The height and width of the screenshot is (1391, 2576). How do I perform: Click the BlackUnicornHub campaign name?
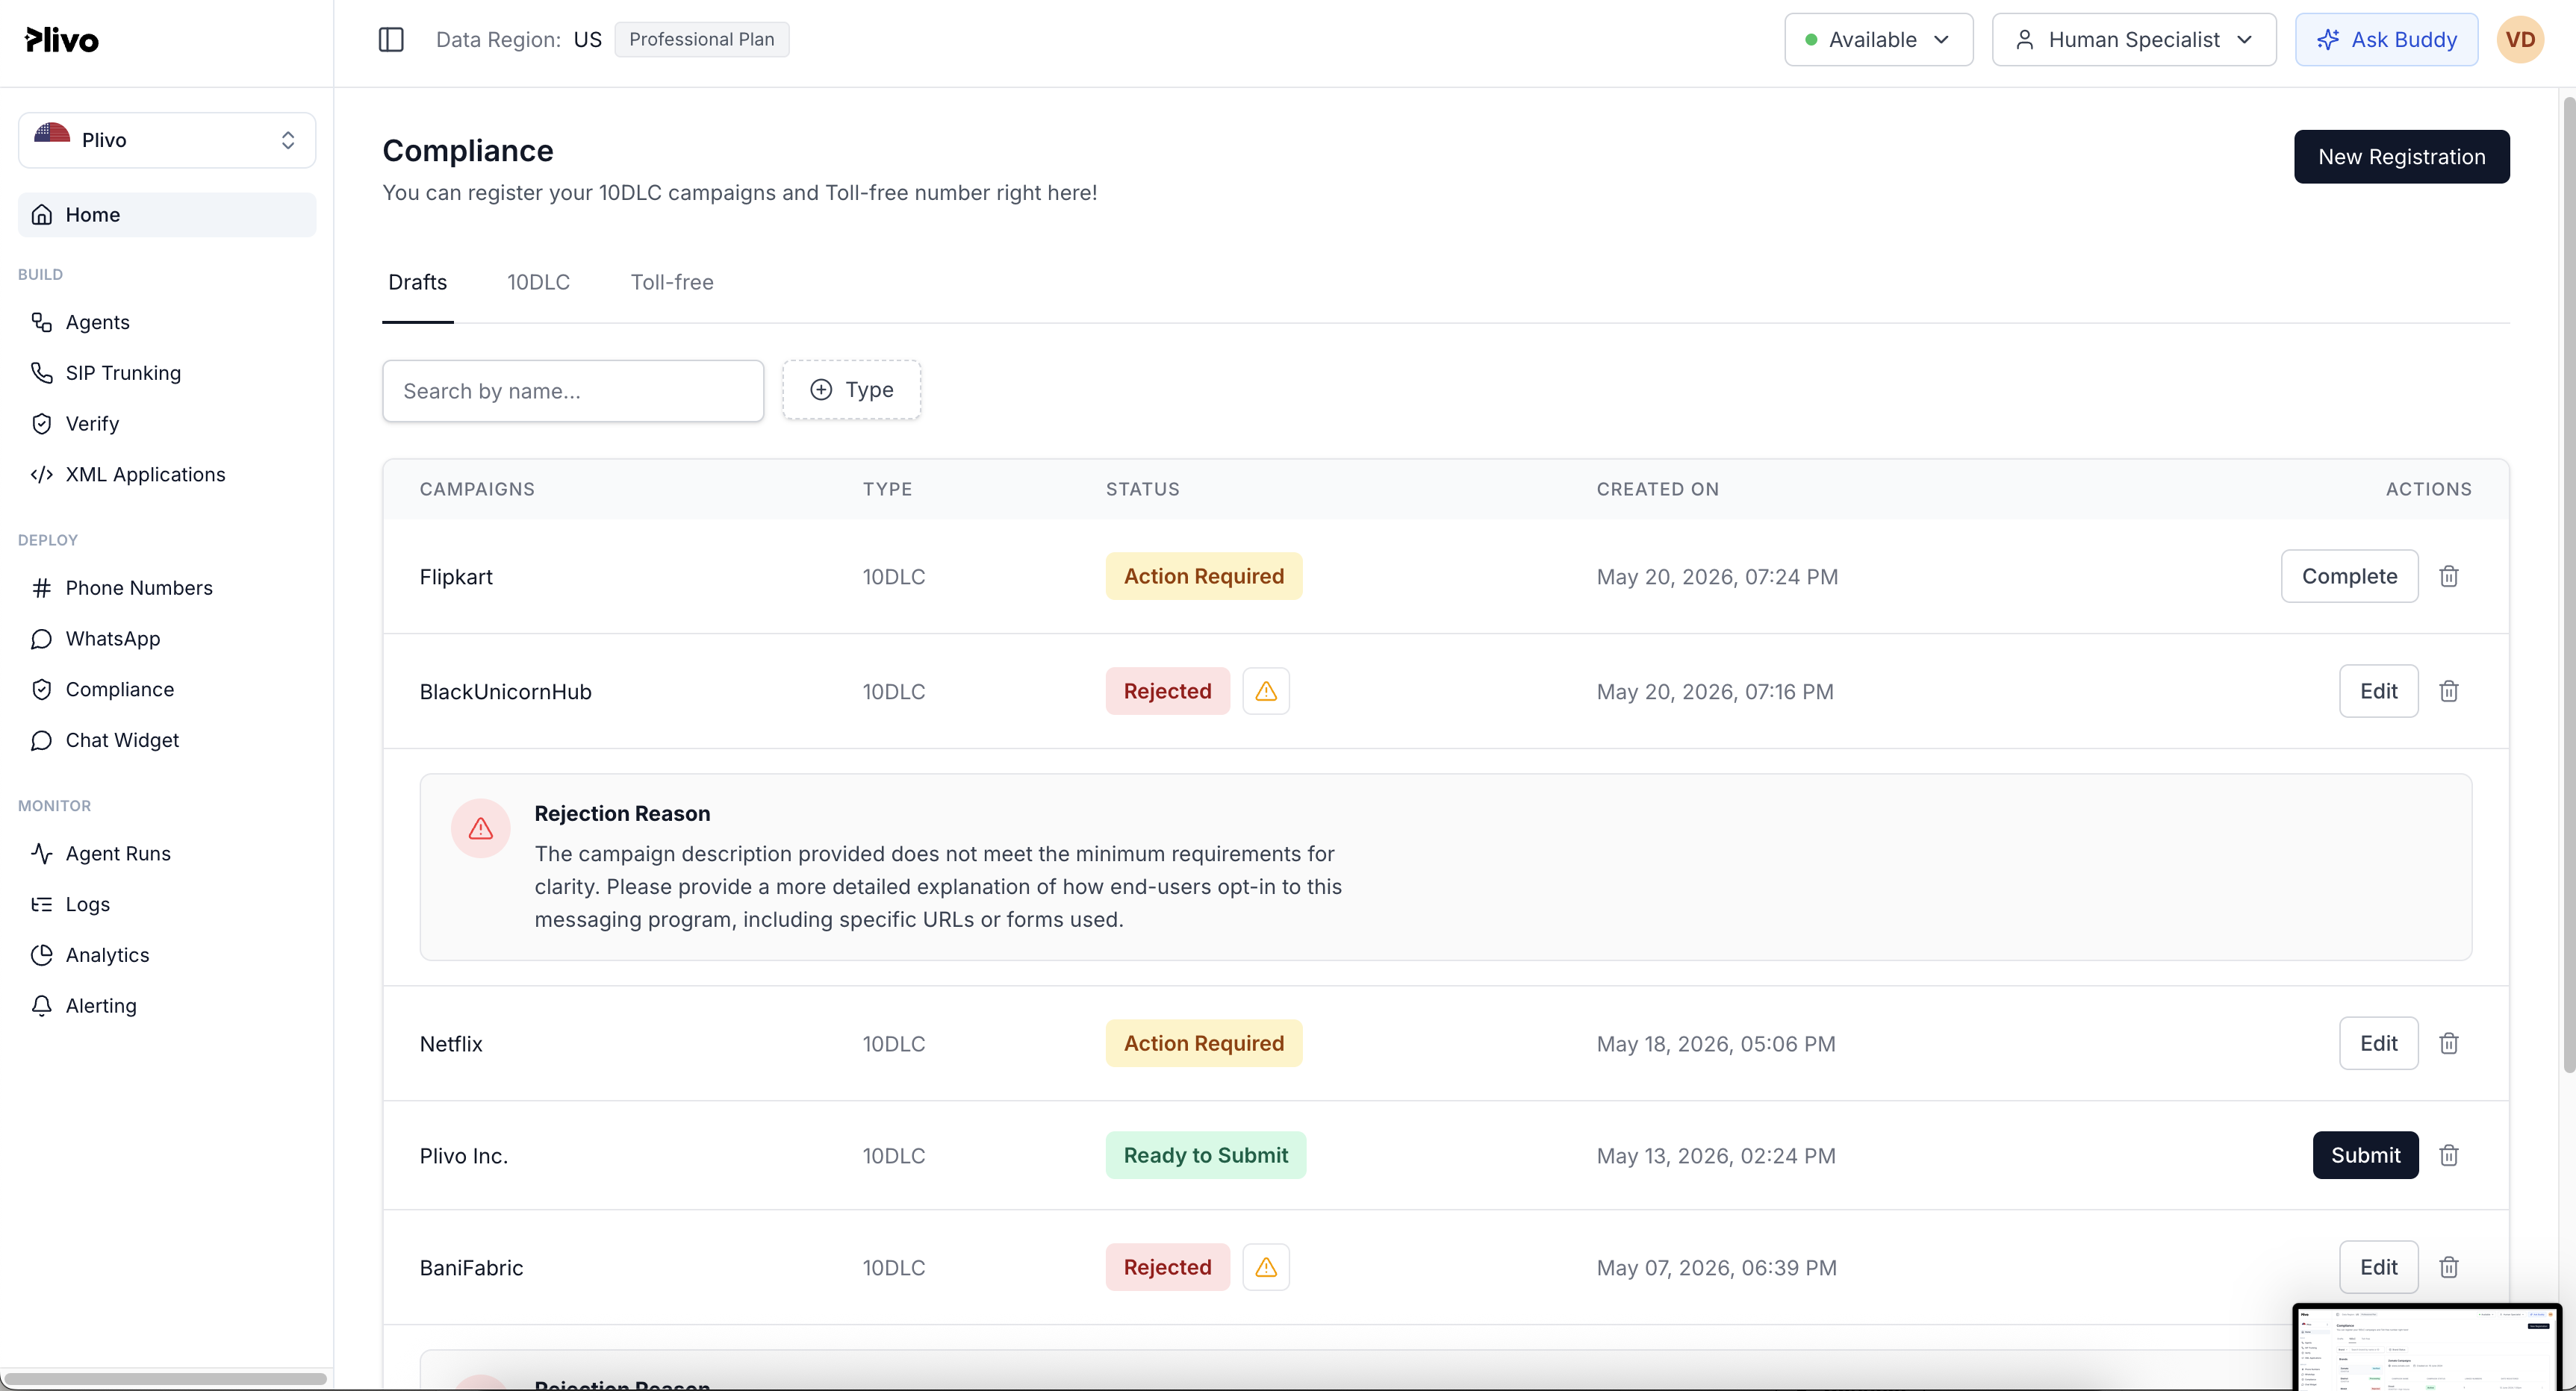pyautogui.click(x=506, y=692)
